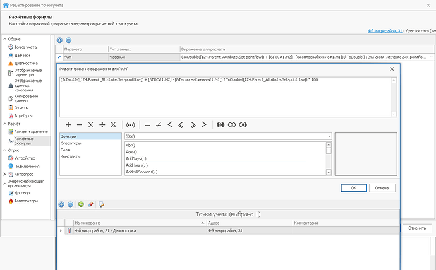Screen dimensions: 436x270
Task: Click the home icon in title bar
Action: point(6,5)
